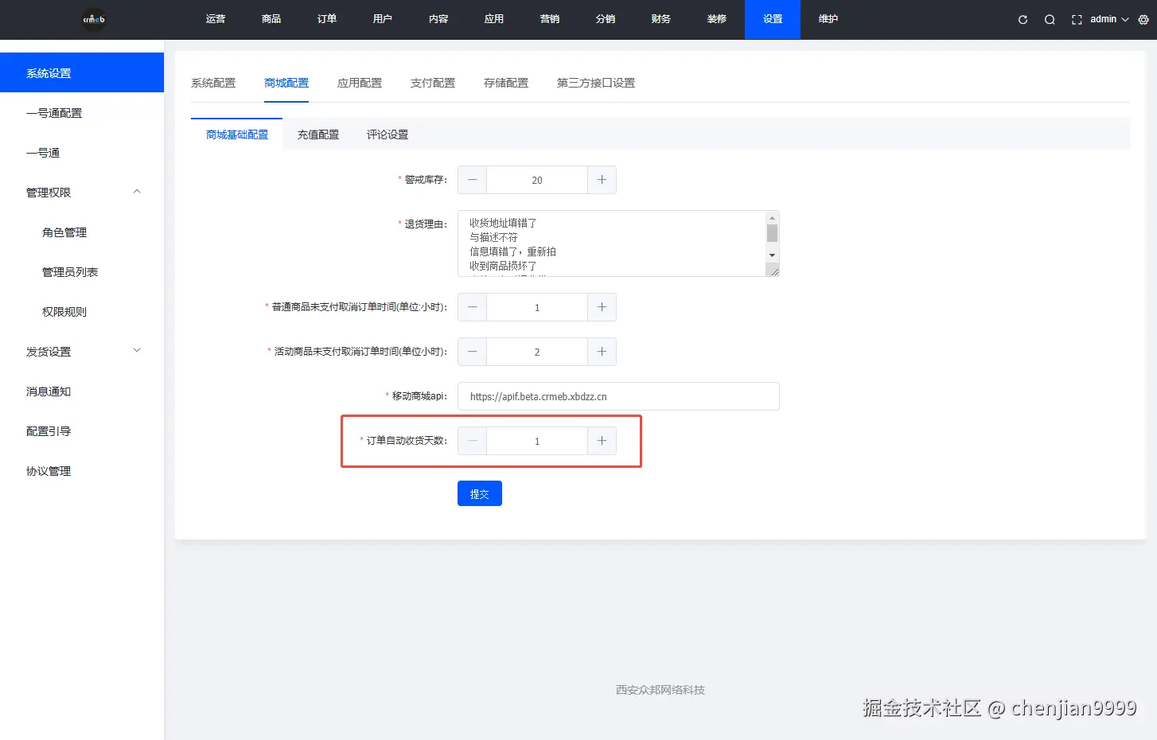1157x740 pixels.
Task: Click the 退货理由 textarea resize handle
Action: click(x=773, y=271)
